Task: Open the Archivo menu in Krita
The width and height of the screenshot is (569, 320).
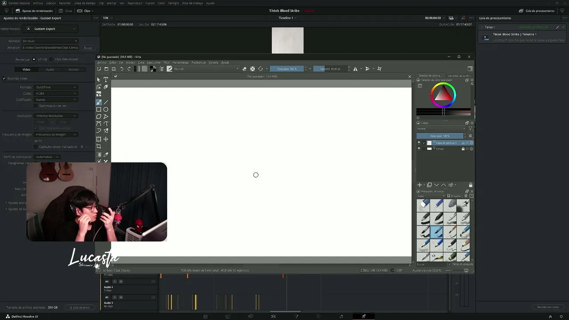Action: coord(102,63)
